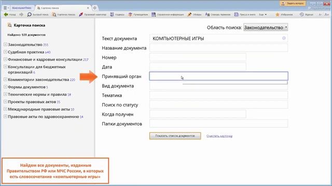Click the Вид документа field

click(x=218, y=86)
